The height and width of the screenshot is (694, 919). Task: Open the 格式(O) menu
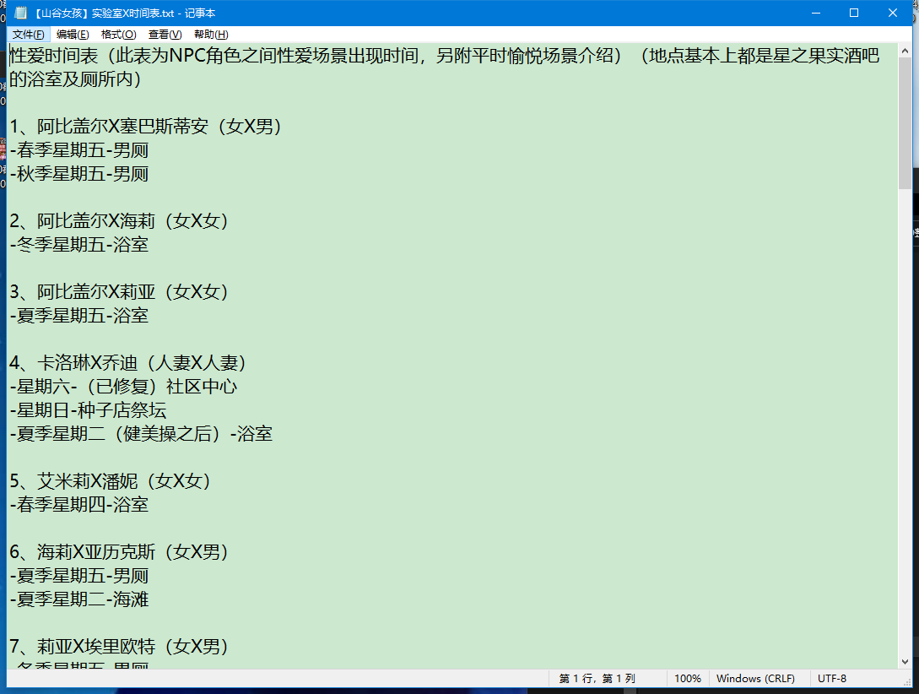(x=118, y=35)
